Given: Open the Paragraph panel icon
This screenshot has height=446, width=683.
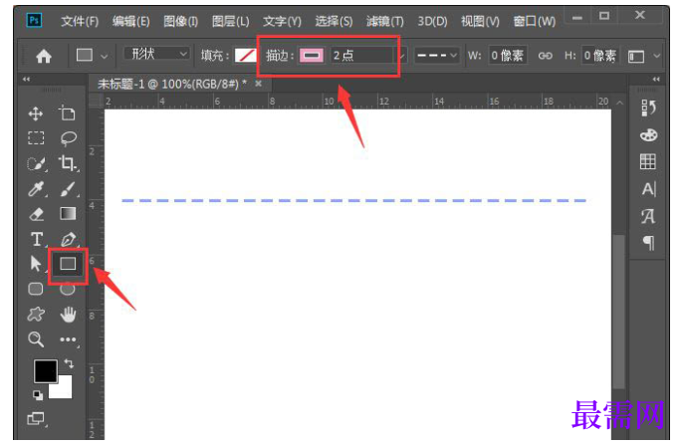Looking at the screenshot, I should pyautogui.click(x=648, y=243).
